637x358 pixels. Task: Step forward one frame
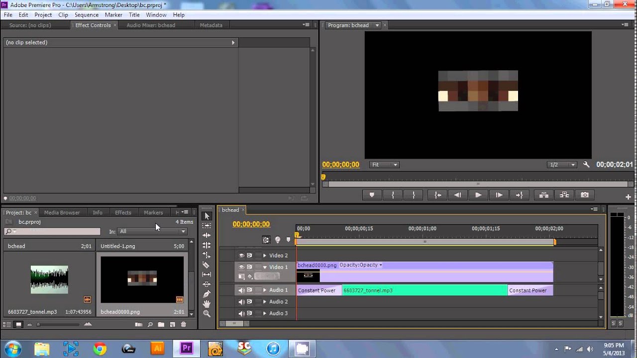coord(499,195)
